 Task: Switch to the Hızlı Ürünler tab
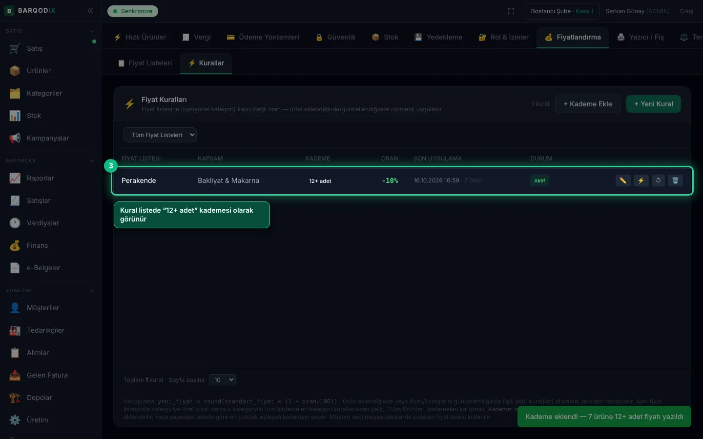[x=140, y=37]
